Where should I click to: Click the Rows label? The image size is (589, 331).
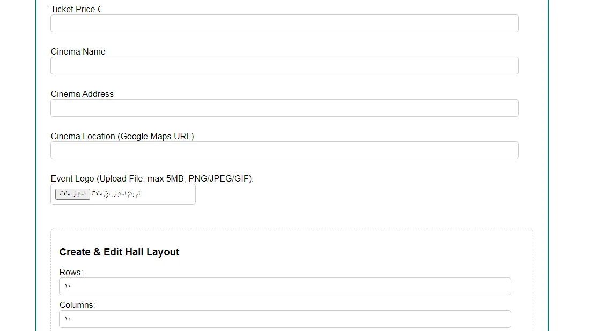coord(71,272)
